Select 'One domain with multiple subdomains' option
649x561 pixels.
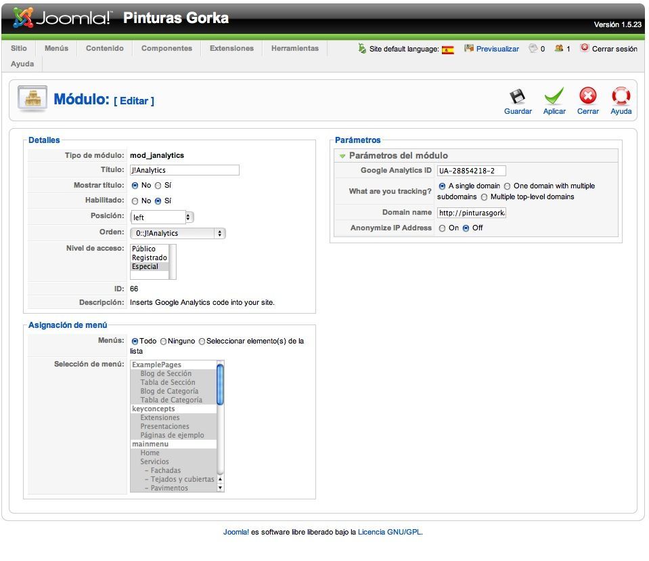pyautogui.click(x=507, y=186)
